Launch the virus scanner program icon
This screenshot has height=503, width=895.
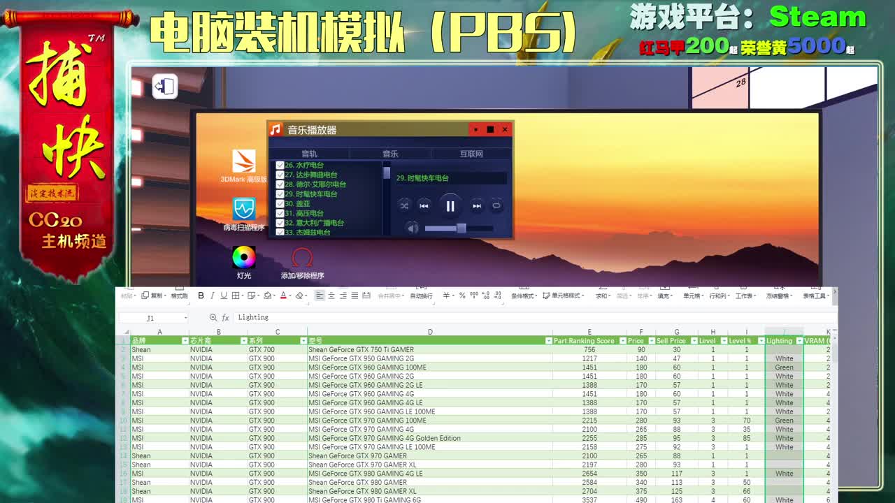(243, 209)
